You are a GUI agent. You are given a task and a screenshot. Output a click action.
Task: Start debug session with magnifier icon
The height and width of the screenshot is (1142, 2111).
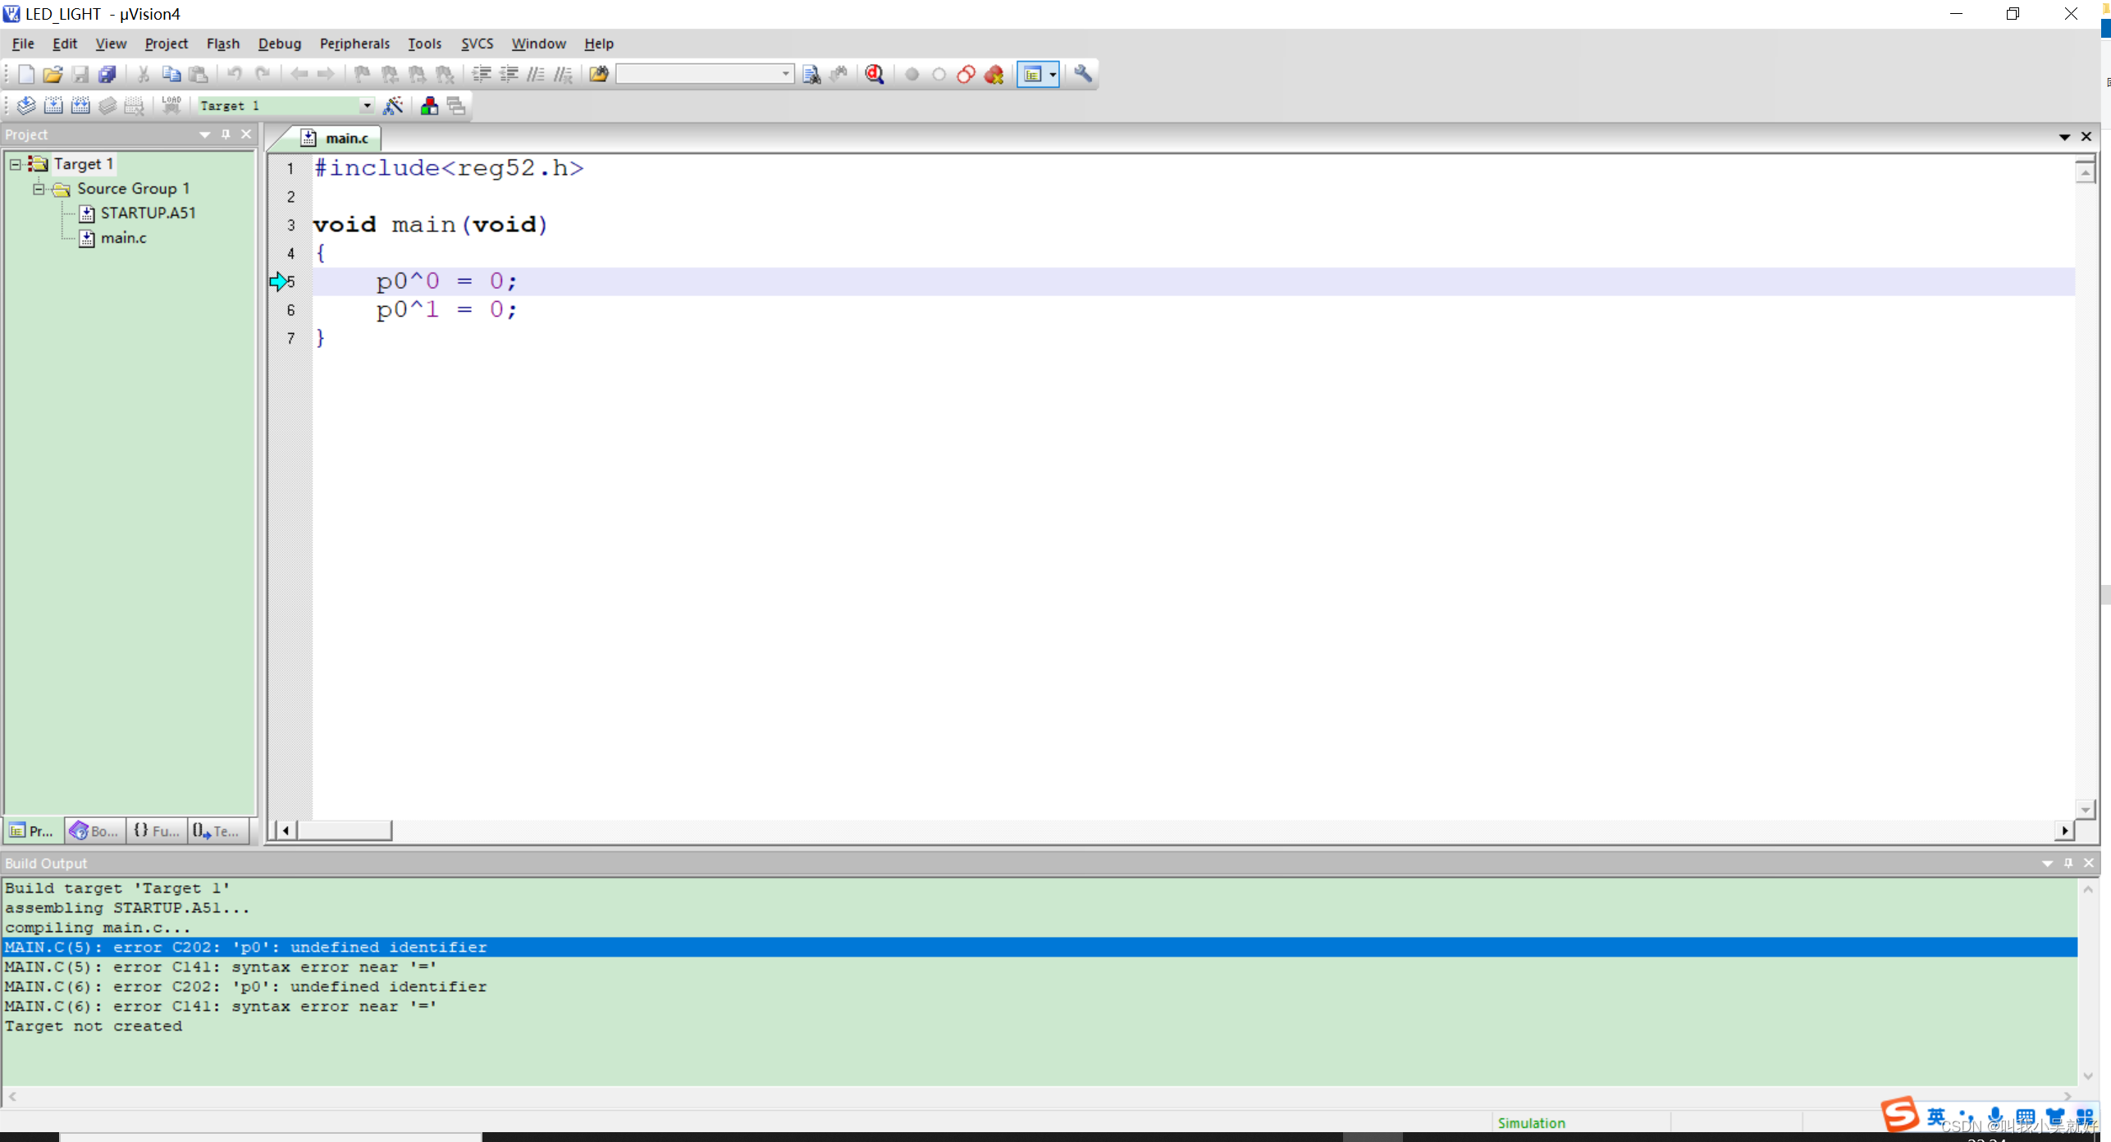875,75
